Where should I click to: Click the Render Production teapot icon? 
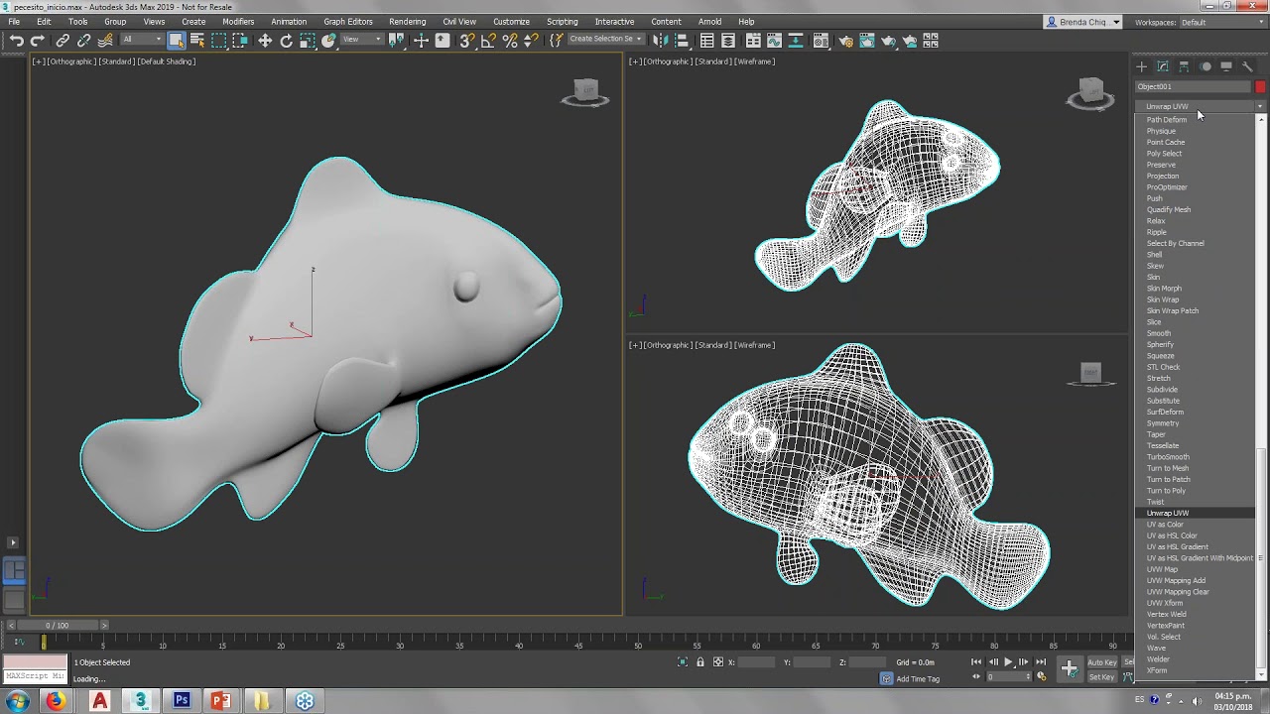[x=888, y=41]
